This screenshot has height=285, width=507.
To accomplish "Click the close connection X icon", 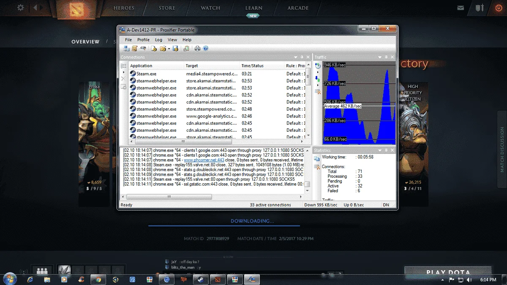I will (x=123, y=79).
